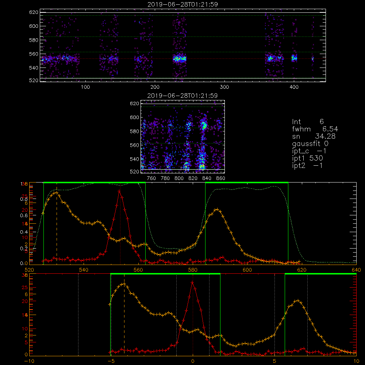Click the 600 y-axis label of the middle image
Image resolution: width=365 pixels, height=365 pixels.
134,117
